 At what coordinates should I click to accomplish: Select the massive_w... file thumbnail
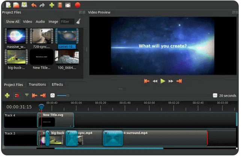[x=16, y=36]
